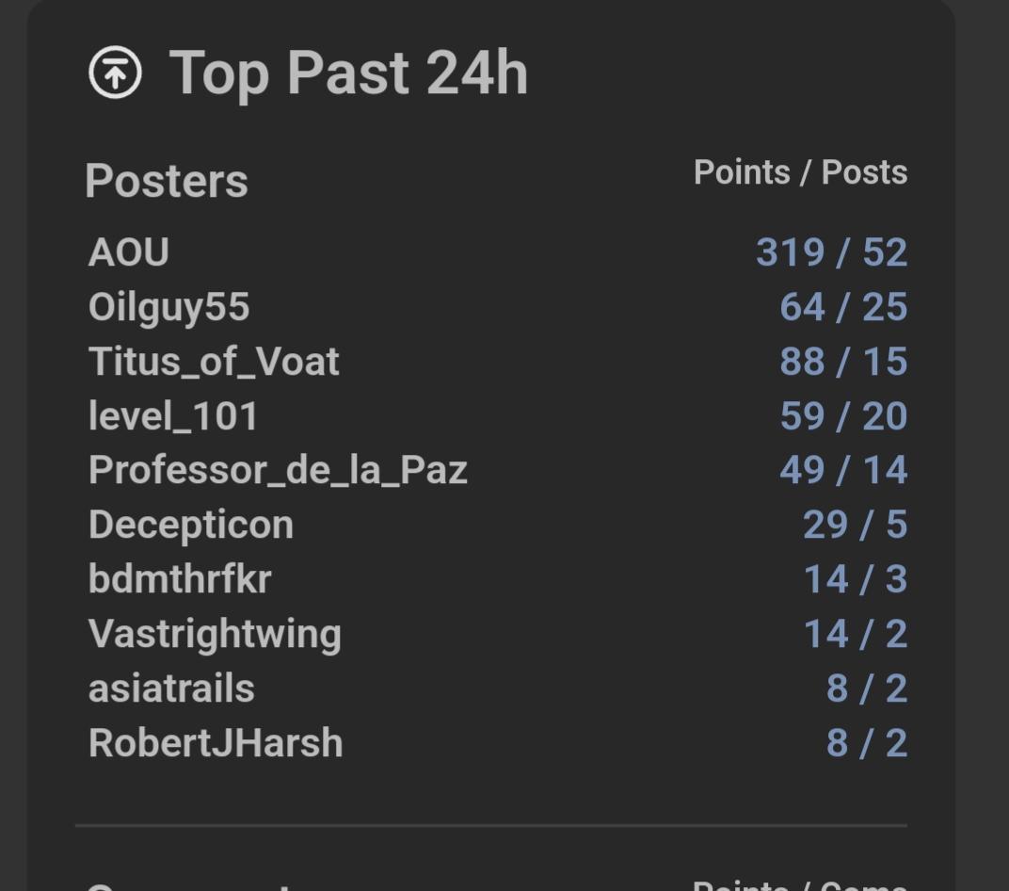Click the Top Past 24h heading
This screenshot has width=1009, height=891.
(x=348, y=73)
